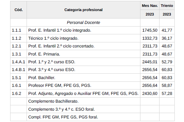Select 'Compl. FPE GM, FPE GS, PGS foral' cell
This screenshot has width=184, height=122.
(x=63, y=117)
